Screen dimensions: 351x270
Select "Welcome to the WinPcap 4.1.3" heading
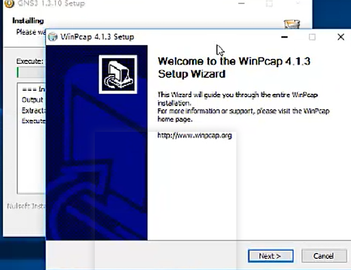point(234,61)
